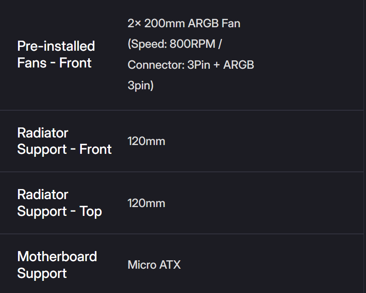
Task: Click "ATX" in the motherboard support value
Action: pyautogui.click(x=170, y=265)
